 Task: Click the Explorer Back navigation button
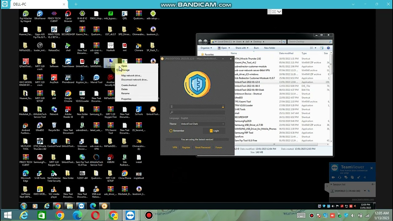point(200,41)
